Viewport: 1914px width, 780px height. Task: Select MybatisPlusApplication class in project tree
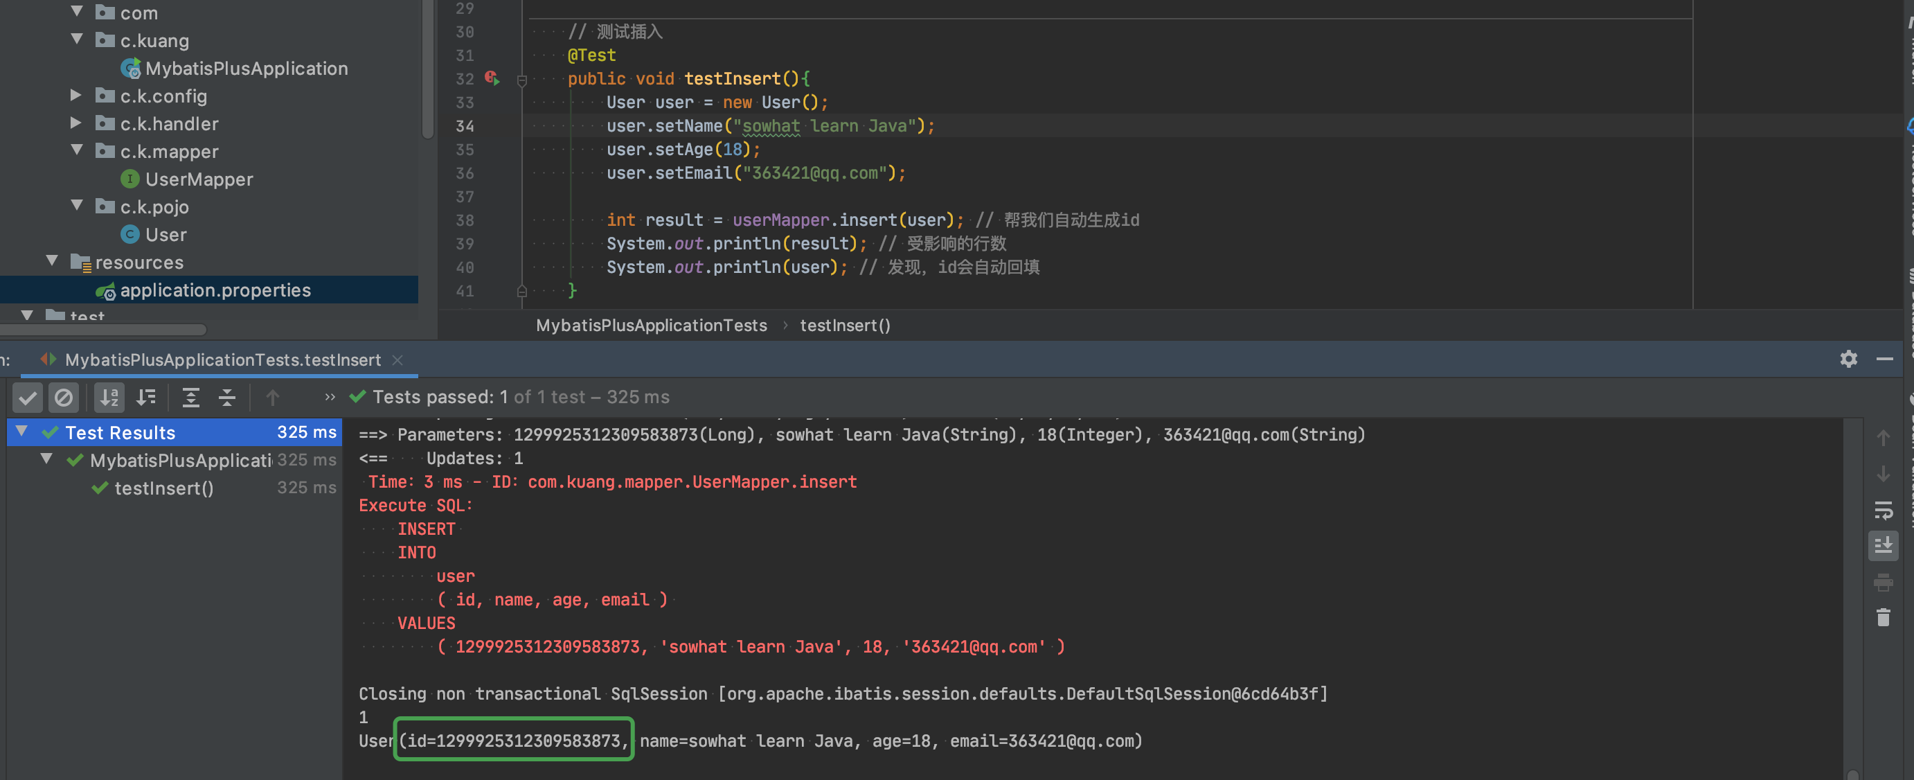tap(247, 69)
